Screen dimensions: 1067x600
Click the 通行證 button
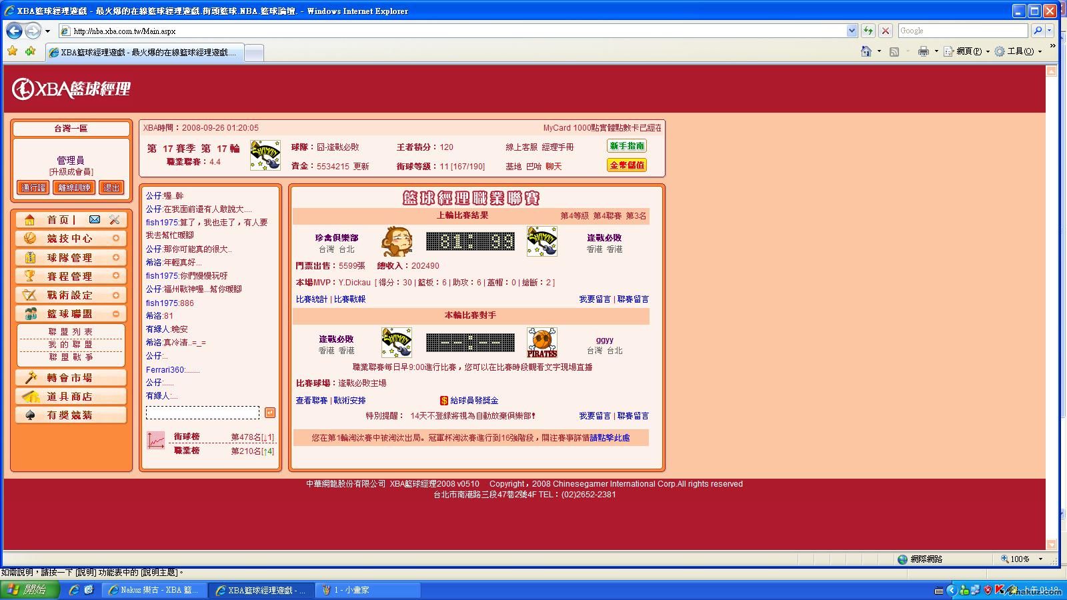(33, 188)
